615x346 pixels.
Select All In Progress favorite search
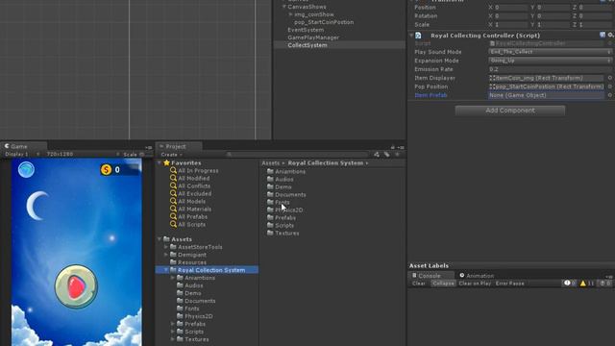194,171
